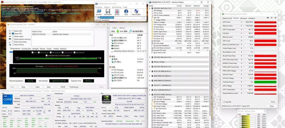Click the CPU Usage graph in AIDA64

click(57, 70)
